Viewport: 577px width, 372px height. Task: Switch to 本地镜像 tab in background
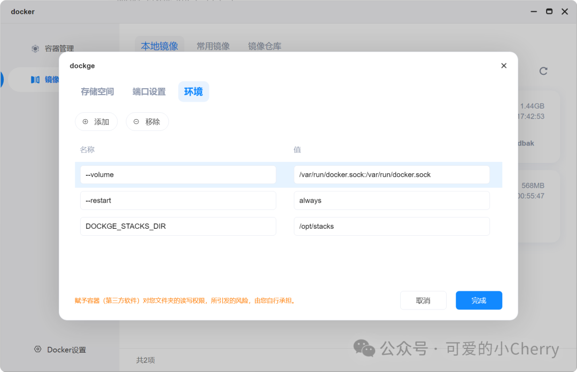tap(159, 46)
